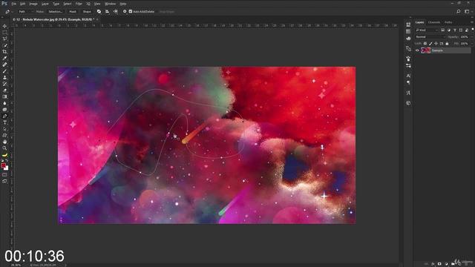Select the Healing Brush tool
Screen dimensions: 475x267
pos(4,65)
